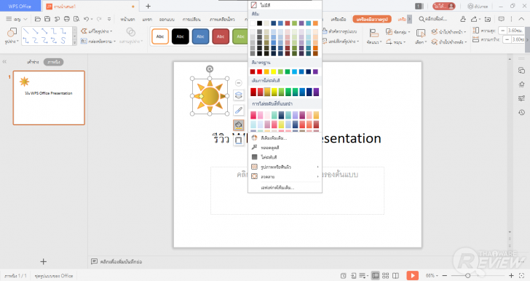The width and height of the screenshot is (530, 281).
Task: Click the floating shape outline square icon
Action: [x=239, y=140]
